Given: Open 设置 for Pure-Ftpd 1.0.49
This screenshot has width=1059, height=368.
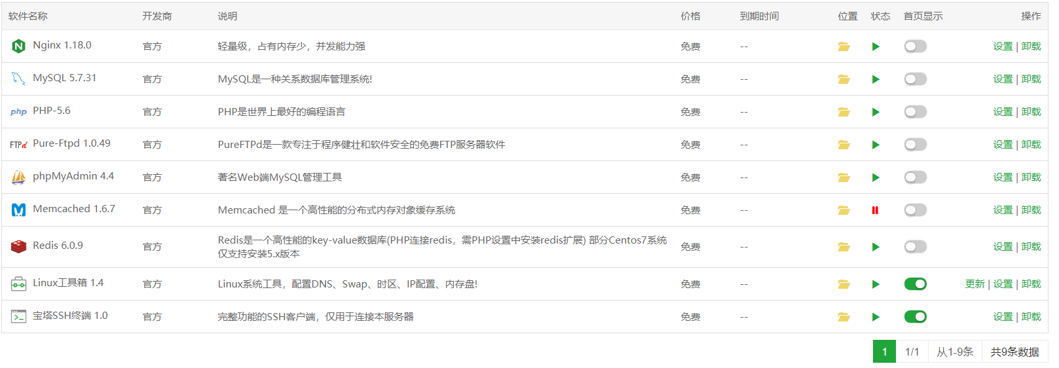Looking at the screenshot, I should tap(1003, 145).
